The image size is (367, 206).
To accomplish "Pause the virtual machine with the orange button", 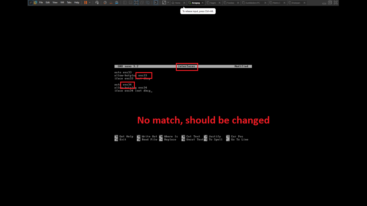I will click(x=86, y=2).
